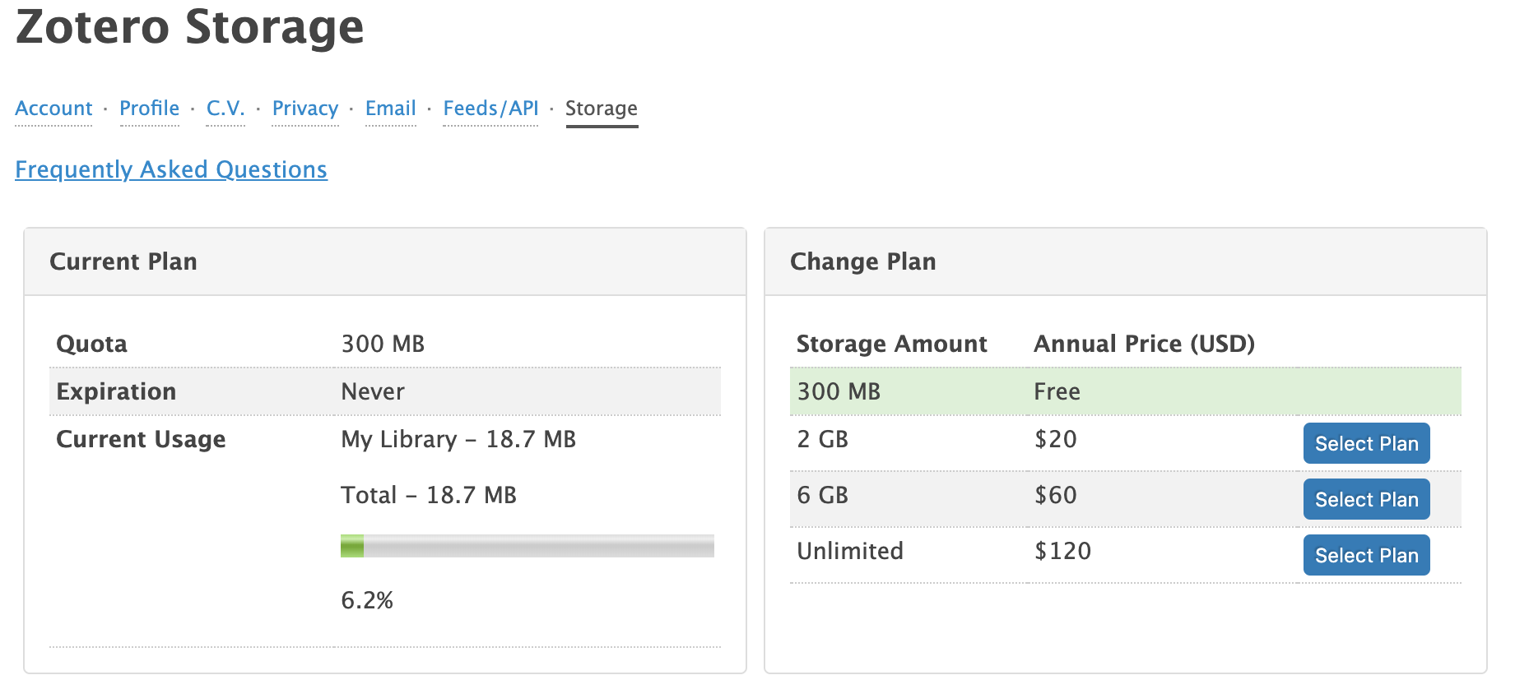
Task: Click the storage usage progress bar
Action: [527, 546]
